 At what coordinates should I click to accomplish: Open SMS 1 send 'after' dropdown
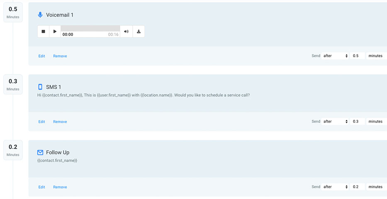(x=335, y=121)
